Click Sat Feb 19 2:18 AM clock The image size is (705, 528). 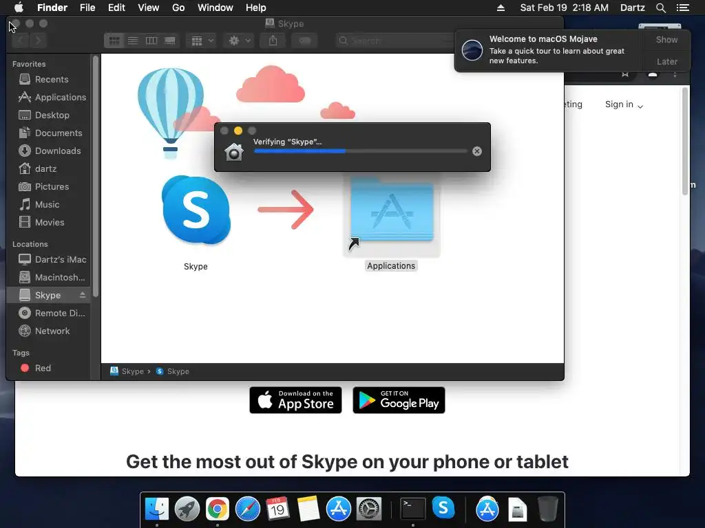pos(565,8)
